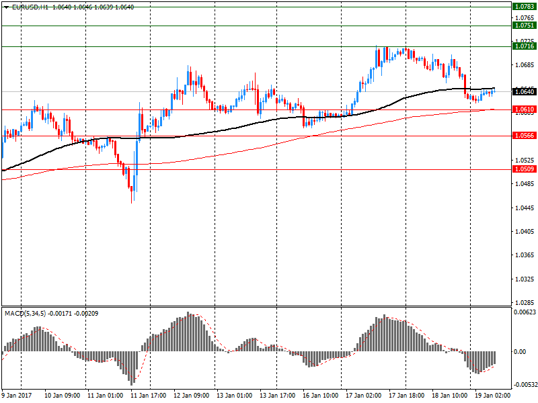538x403 pixels.
Task: Click the 1.0445 price scale value
Action: [525, 208]
